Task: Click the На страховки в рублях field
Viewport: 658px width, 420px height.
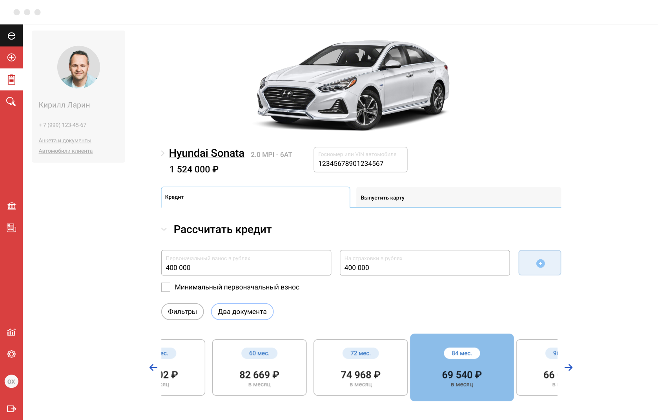Action: click(425, 263)
